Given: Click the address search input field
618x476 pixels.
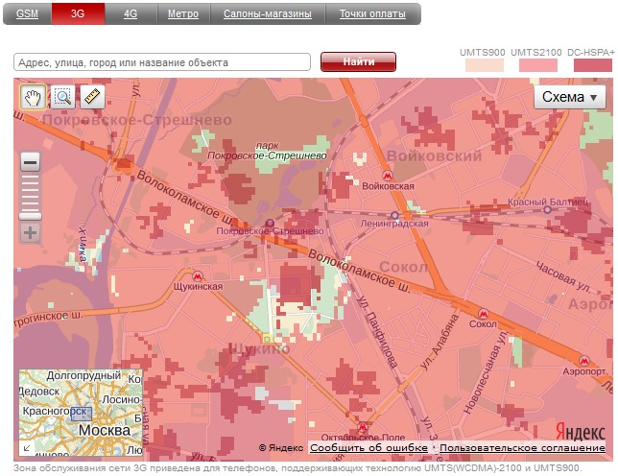Looking at the screenshot, I should (162, 62).
